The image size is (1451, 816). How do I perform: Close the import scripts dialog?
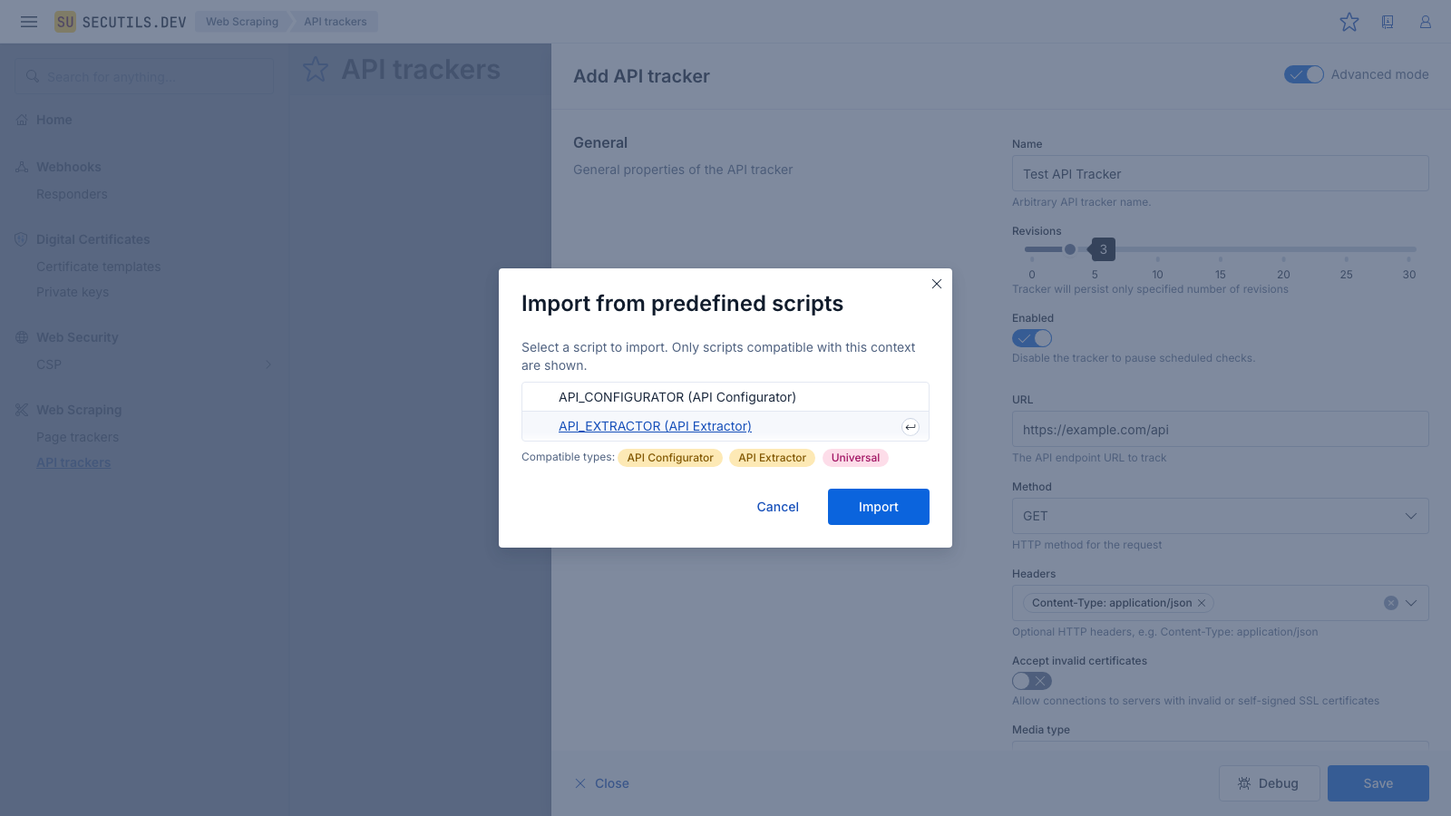coord(937,284)
